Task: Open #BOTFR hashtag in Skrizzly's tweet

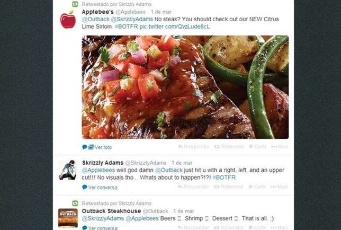Action: (224, 178)
